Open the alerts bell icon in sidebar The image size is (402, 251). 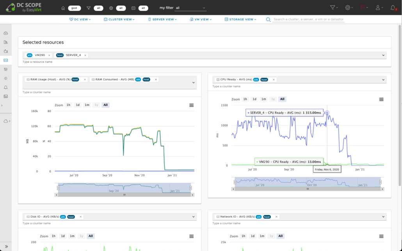pyautogui.click(x=5, y=87)
